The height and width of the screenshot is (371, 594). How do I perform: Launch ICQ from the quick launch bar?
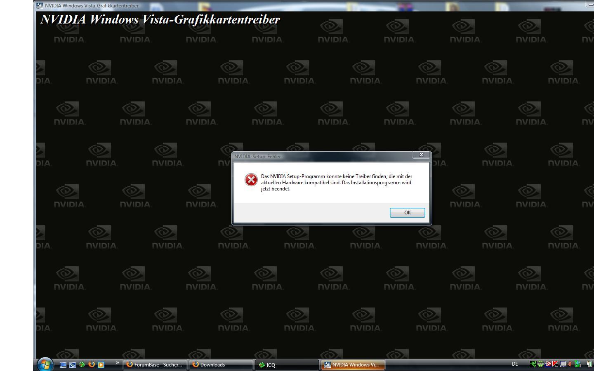click(x=82, y=364)
